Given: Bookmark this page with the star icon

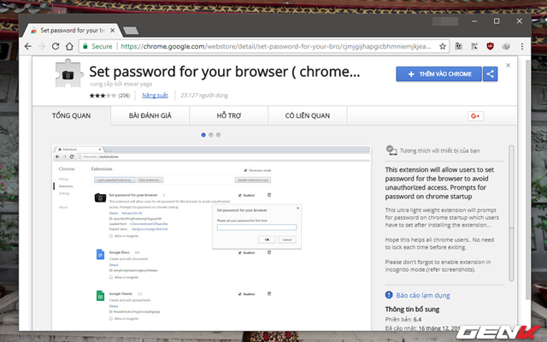Looking at the screenshot, I should coord(443,46).
